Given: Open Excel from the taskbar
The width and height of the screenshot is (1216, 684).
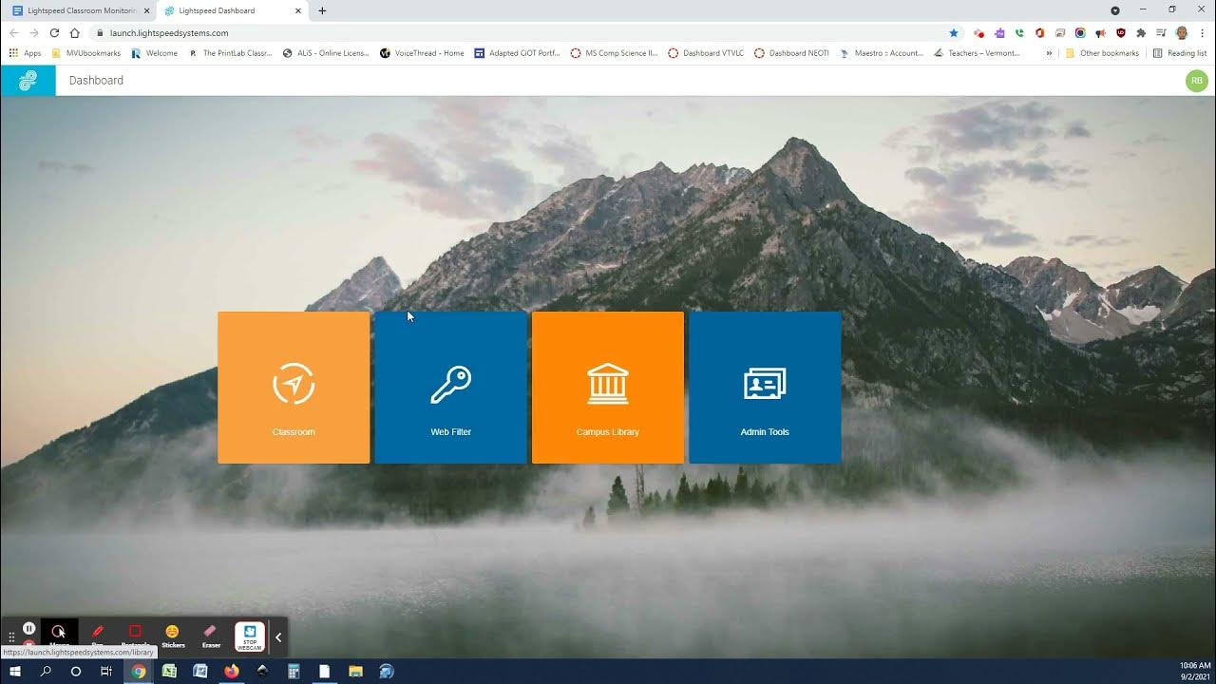Looking at the screenshot, I should 169,671.
